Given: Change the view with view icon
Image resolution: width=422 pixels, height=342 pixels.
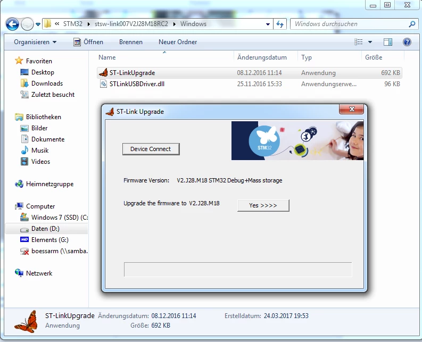Looking at the screenshot, I should click(x=358, y=42).
